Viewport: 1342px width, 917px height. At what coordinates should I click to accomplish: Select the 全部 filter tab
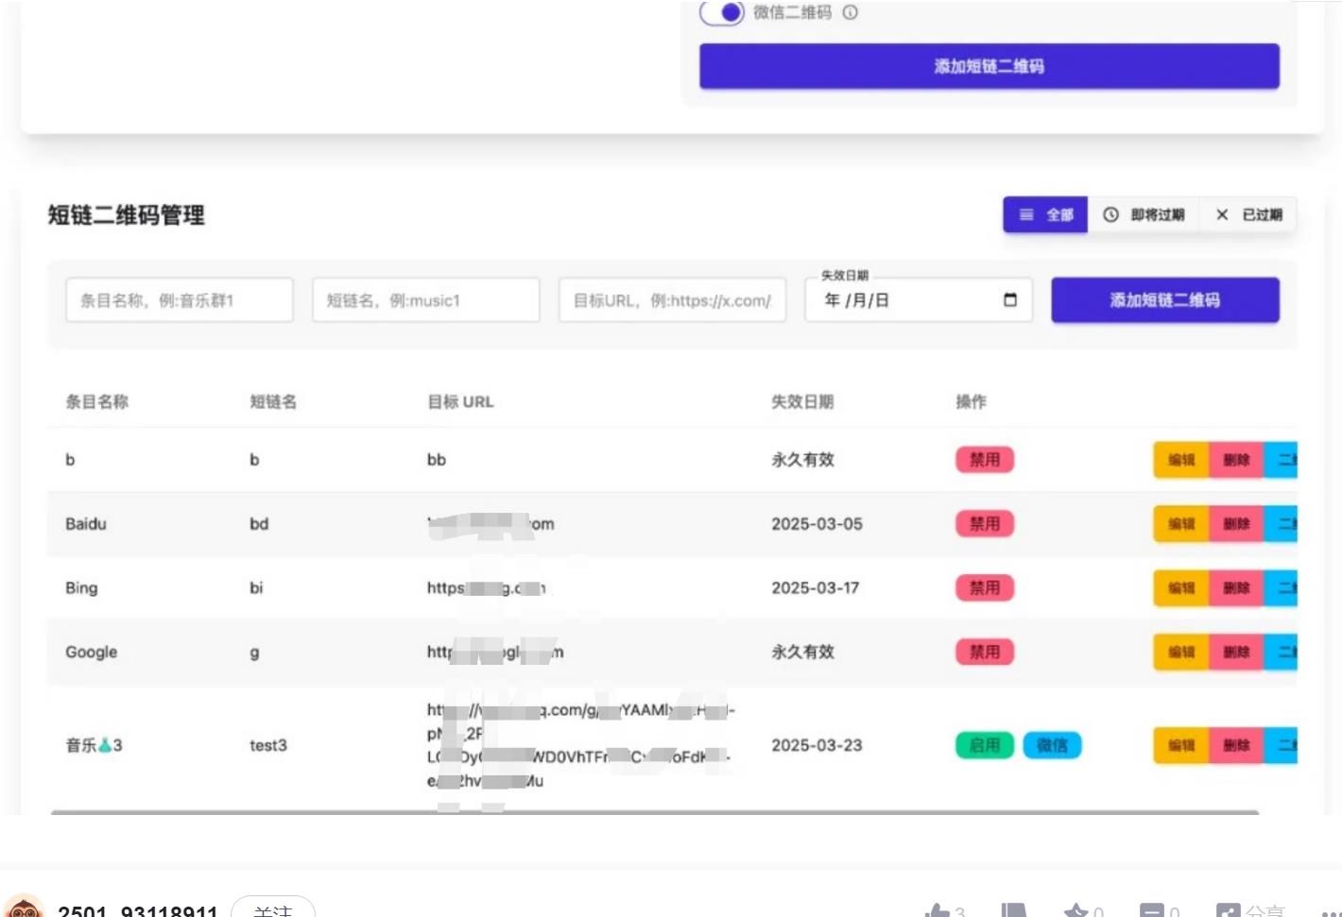pyautogui.click(x=1044, y=214)
